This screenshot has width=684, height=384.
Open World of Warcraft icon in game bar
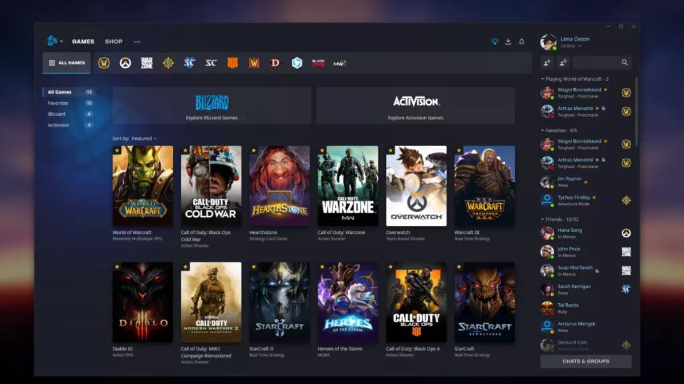pyautogui.click(x=104, y=63)
